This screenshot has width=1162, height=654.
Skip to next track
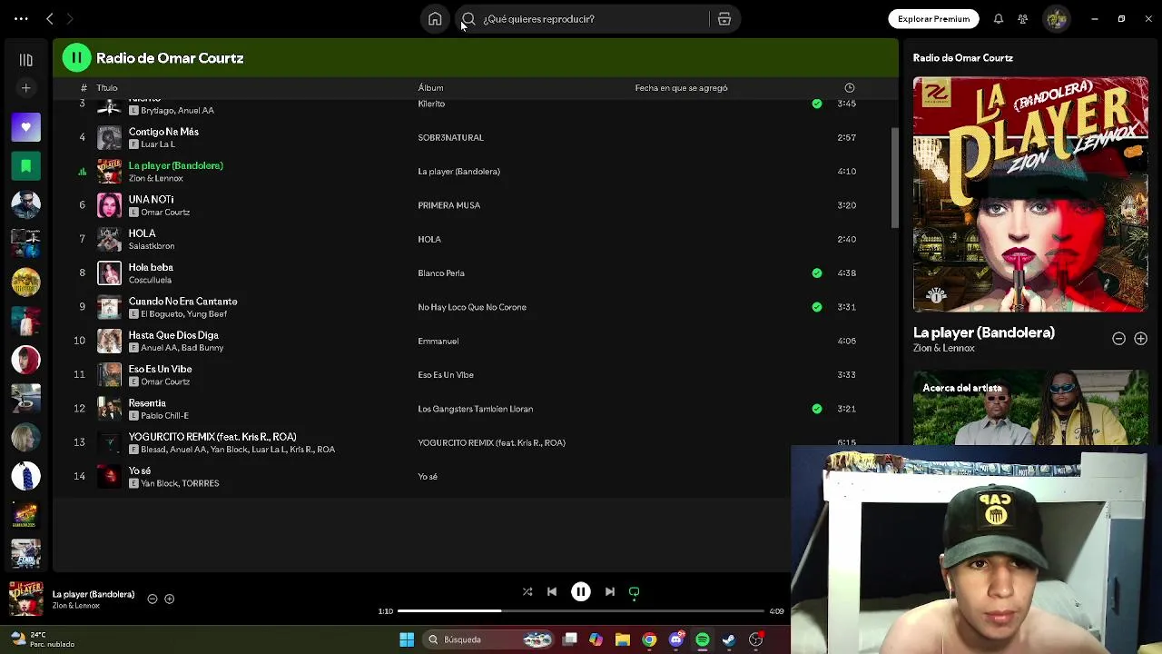610,592
